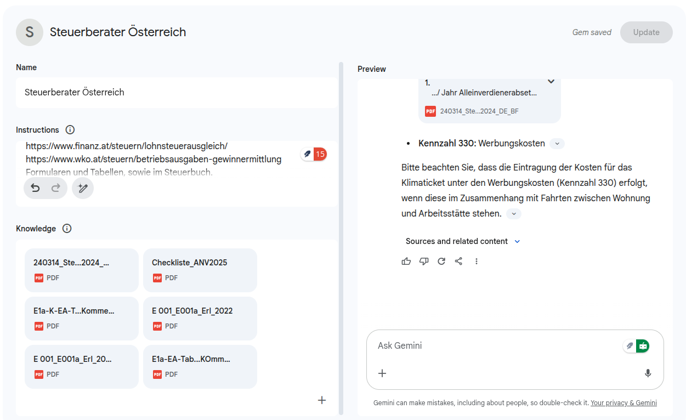The image size is (686, 420).
Task: Click the undo arrow under Instructions
Action: (x=36, y=188)
